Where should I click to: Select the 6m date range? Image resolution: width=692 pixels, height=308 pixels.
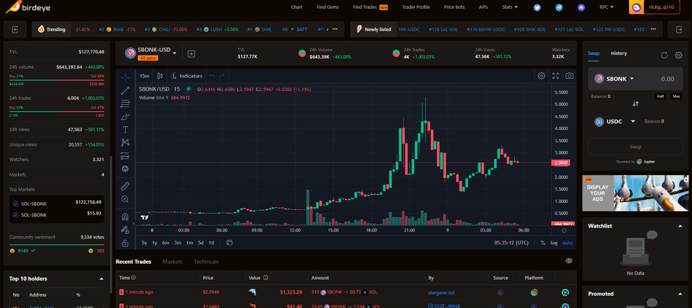(x=166, y=243)
